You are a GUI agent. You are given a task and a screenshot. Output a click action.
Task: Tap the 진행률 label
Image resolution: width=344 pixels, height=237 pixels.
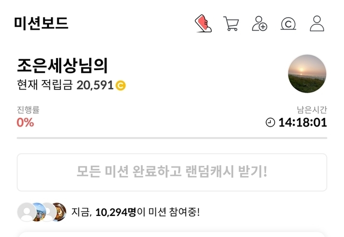tap(28, 110)
